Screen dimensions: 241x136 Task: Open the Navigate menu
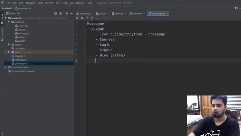pos(31,3)
